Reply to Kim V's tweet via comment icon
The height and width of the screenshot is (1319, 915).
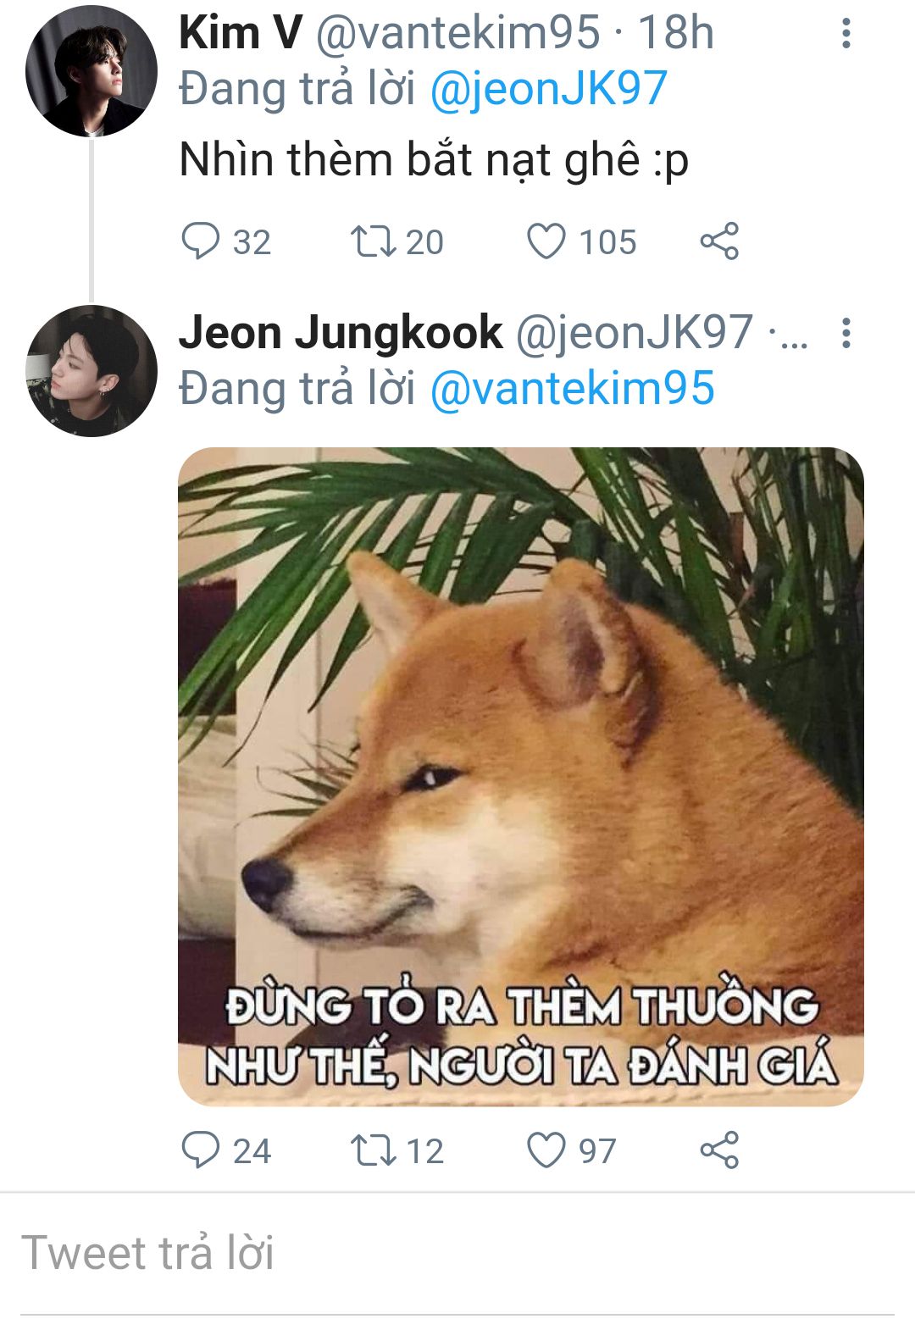click(201, 241)
